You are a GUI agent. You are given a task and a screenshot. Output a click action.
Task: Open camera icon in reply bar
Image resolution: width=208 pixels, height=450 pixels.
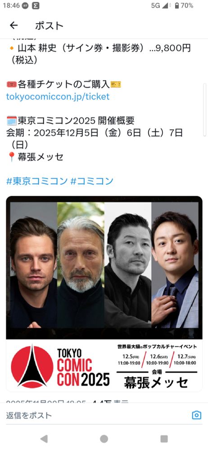click(x=196, y=415)
